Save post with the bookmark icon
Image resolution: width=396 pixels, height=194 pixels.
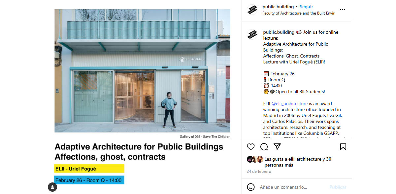tap(343, 147)
